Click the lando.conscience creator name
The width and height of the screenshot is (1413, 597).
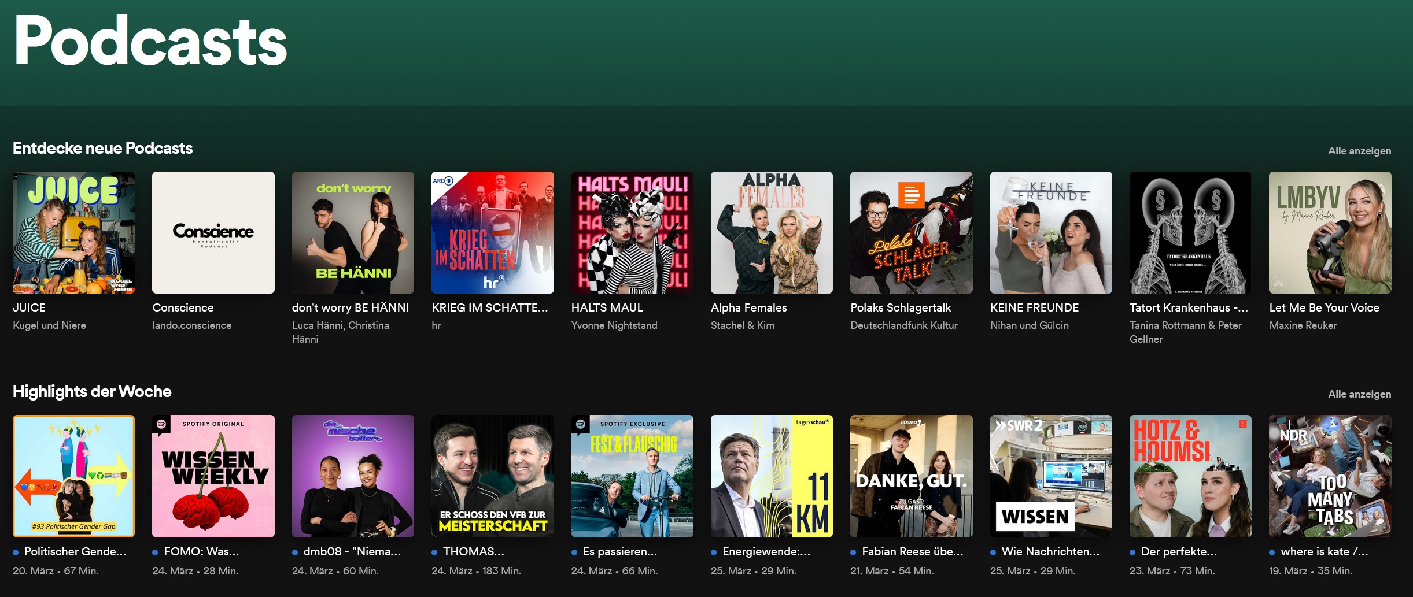pyautogui.click(x=192, y=325)
